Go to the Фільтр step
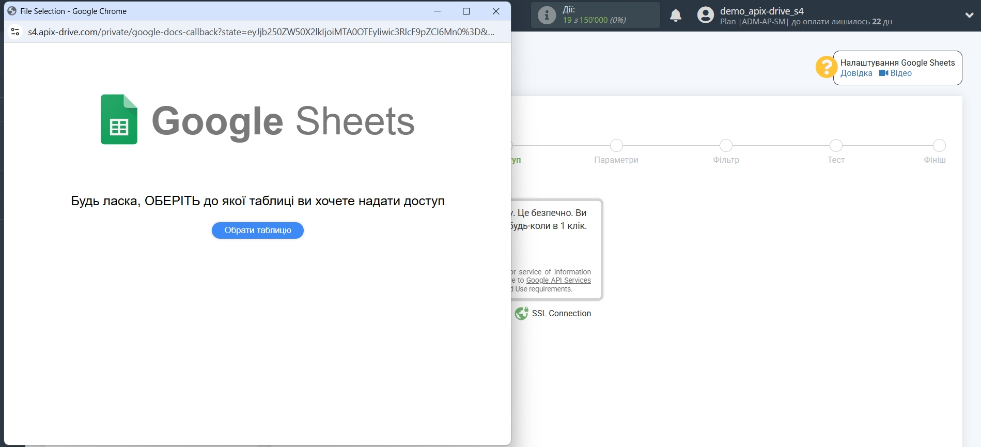The height and width of the screenshot is (447, 981). (x=726, y=160)
